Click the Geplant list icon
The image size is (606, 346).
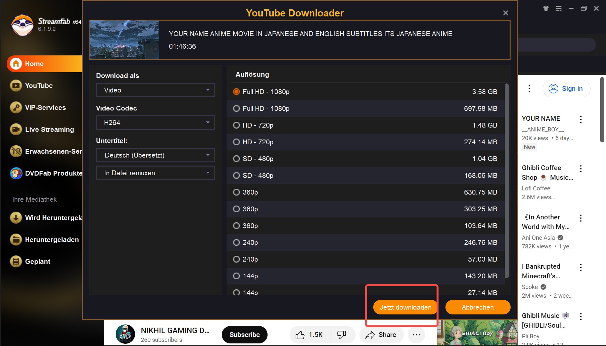click(16, 262)
